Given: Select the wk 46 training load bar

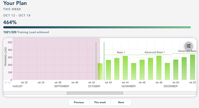Looking at the screenshot, I should point(142,70).
